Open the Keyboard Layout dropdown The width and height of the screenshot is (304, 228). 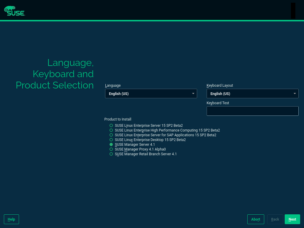(252, 94)
